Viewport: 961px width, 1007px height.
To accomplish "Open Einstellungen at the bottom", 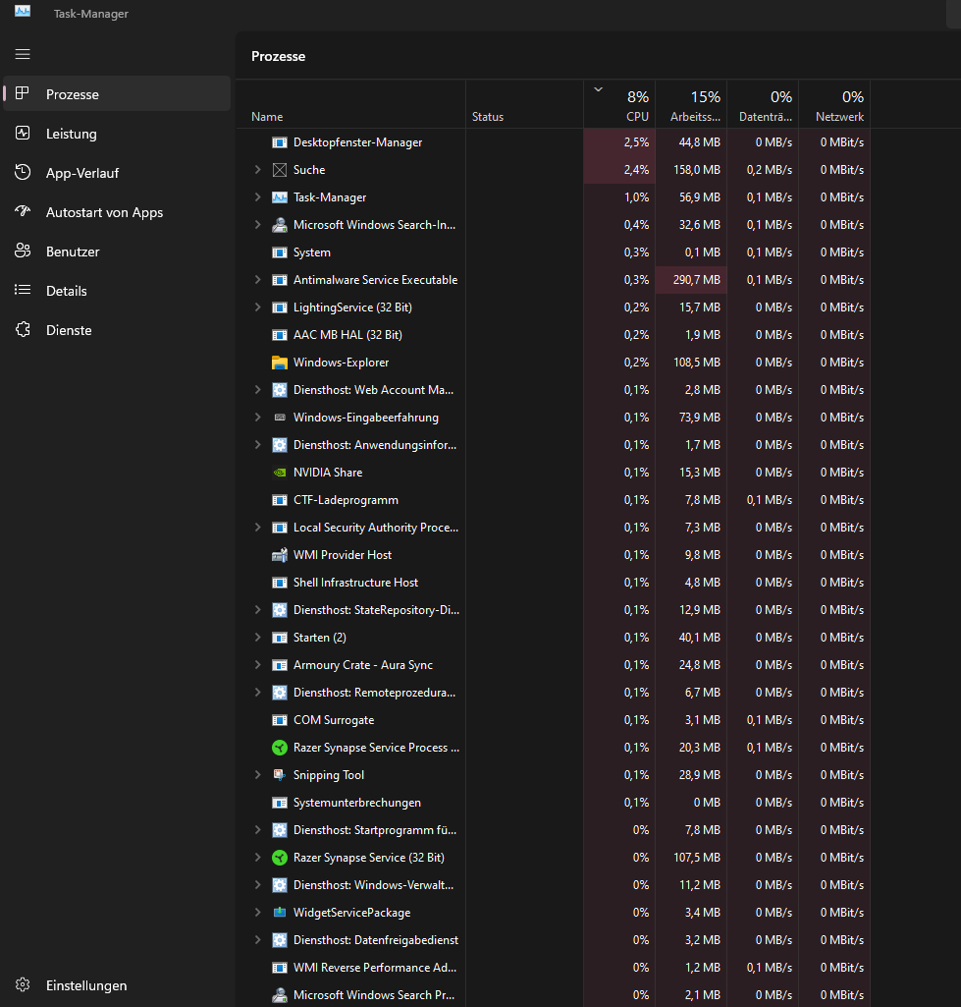I will tap(117, 985).
